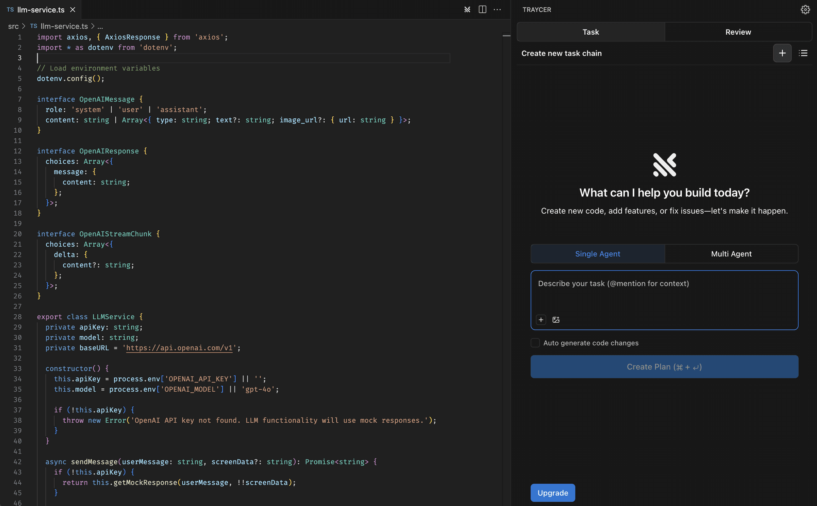Open Traycer settings gear
Image resolution: width=817 pixels, height=506 pixels.
click(805, 10)
